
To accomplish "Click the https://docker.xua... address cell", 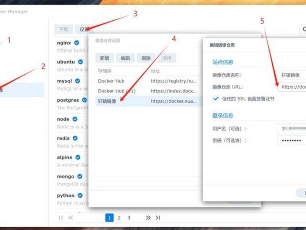I will [x=174, y=101].
